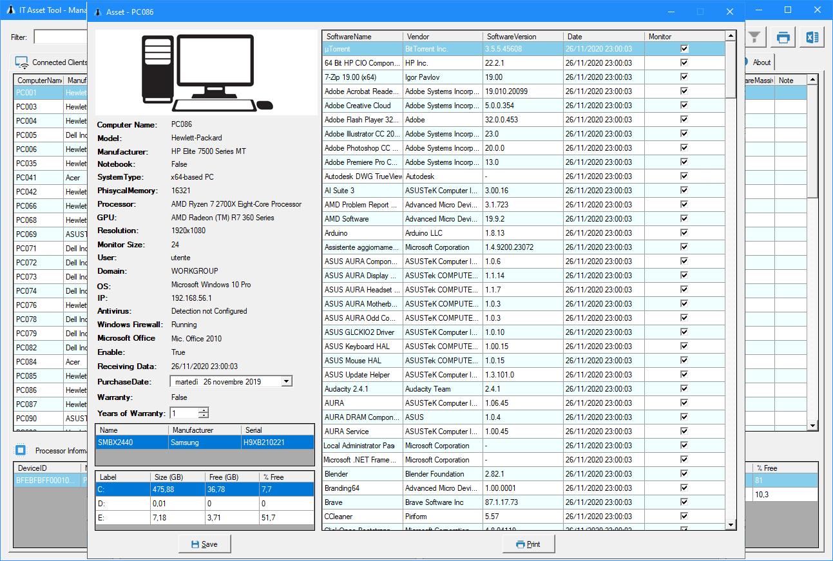The image size is (833, 561).
Task: Click the Save button
Action: pos(204,544)
